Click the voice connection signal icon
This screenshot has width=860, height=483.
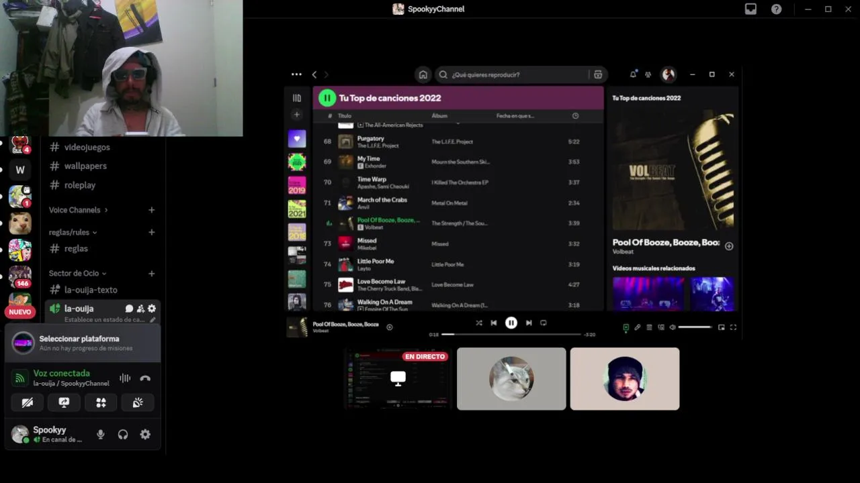coord(21,378)
